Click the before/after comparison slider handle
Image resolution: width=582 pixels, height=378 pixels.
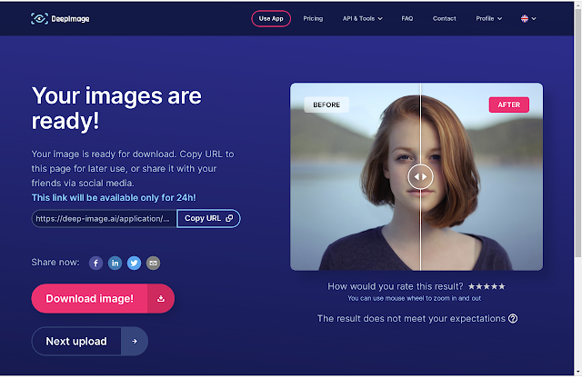click(x=420, y=177)
